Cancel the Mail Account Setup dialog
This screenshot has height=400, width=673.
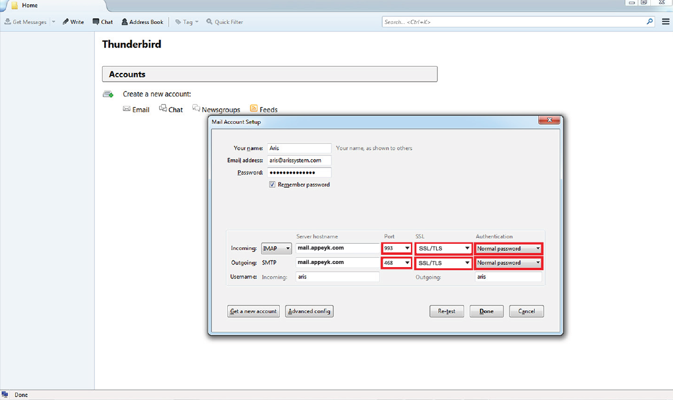pyautogui.click(x=527, y=311)
